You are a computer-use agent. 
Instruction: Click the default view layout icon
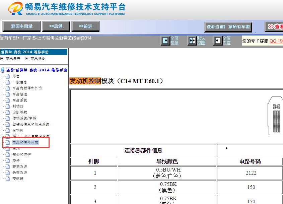[192, 41]
